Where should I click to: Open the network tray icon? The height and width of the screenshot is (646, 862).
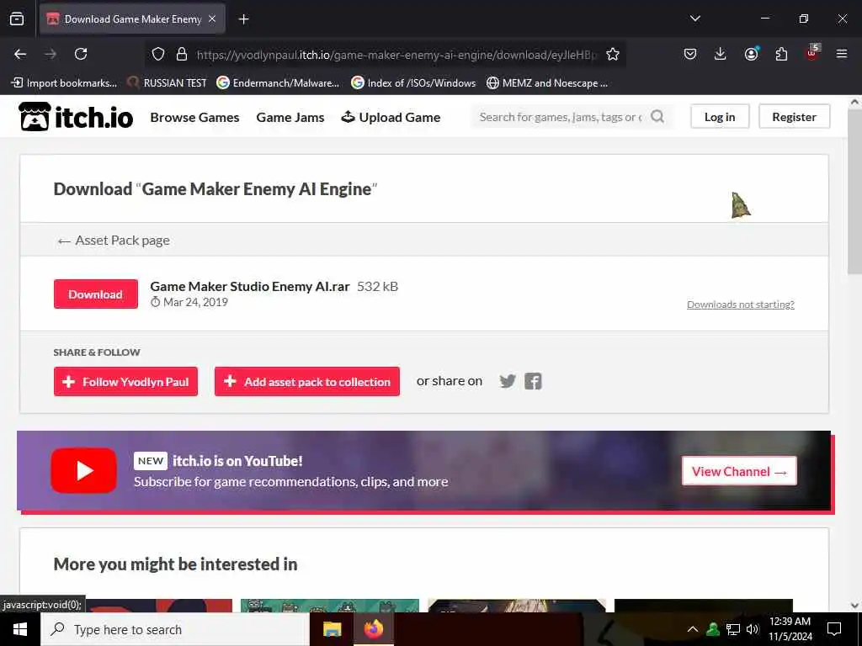733,629
